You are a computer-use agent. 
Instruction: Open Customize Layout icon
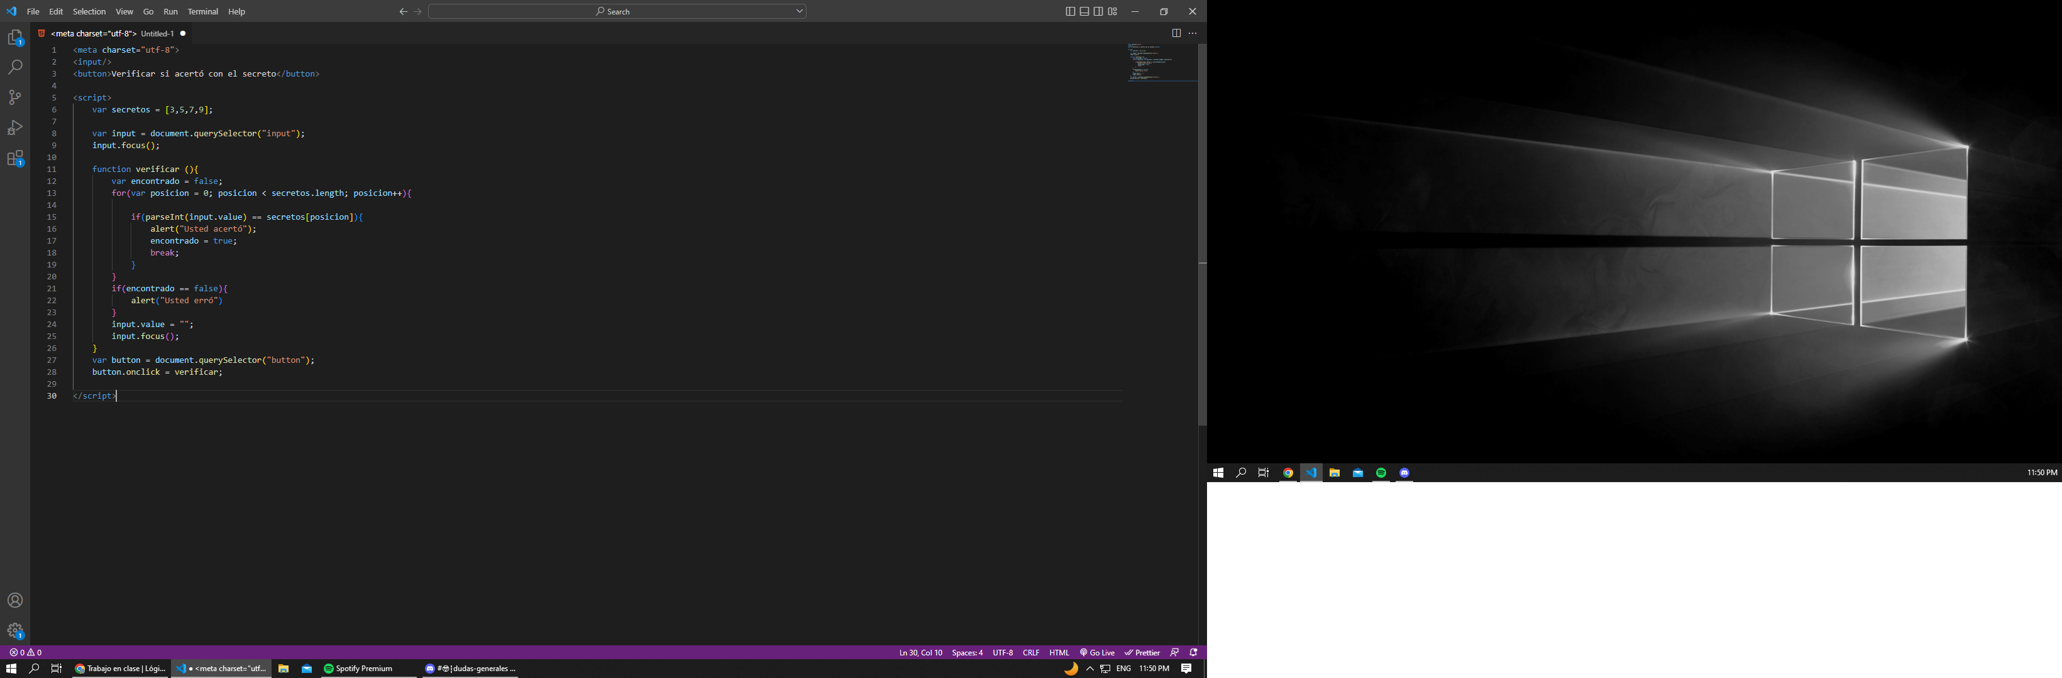pyautogui.click(x=1113, y=11)
